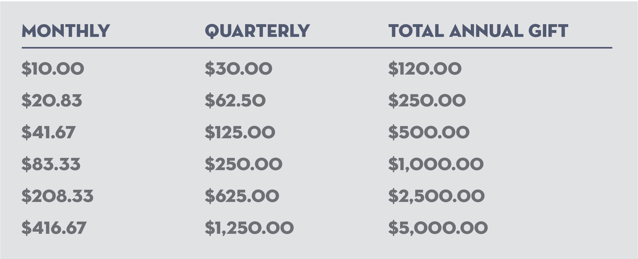Select the $30.00 quarterly amount

pos(238,69)
